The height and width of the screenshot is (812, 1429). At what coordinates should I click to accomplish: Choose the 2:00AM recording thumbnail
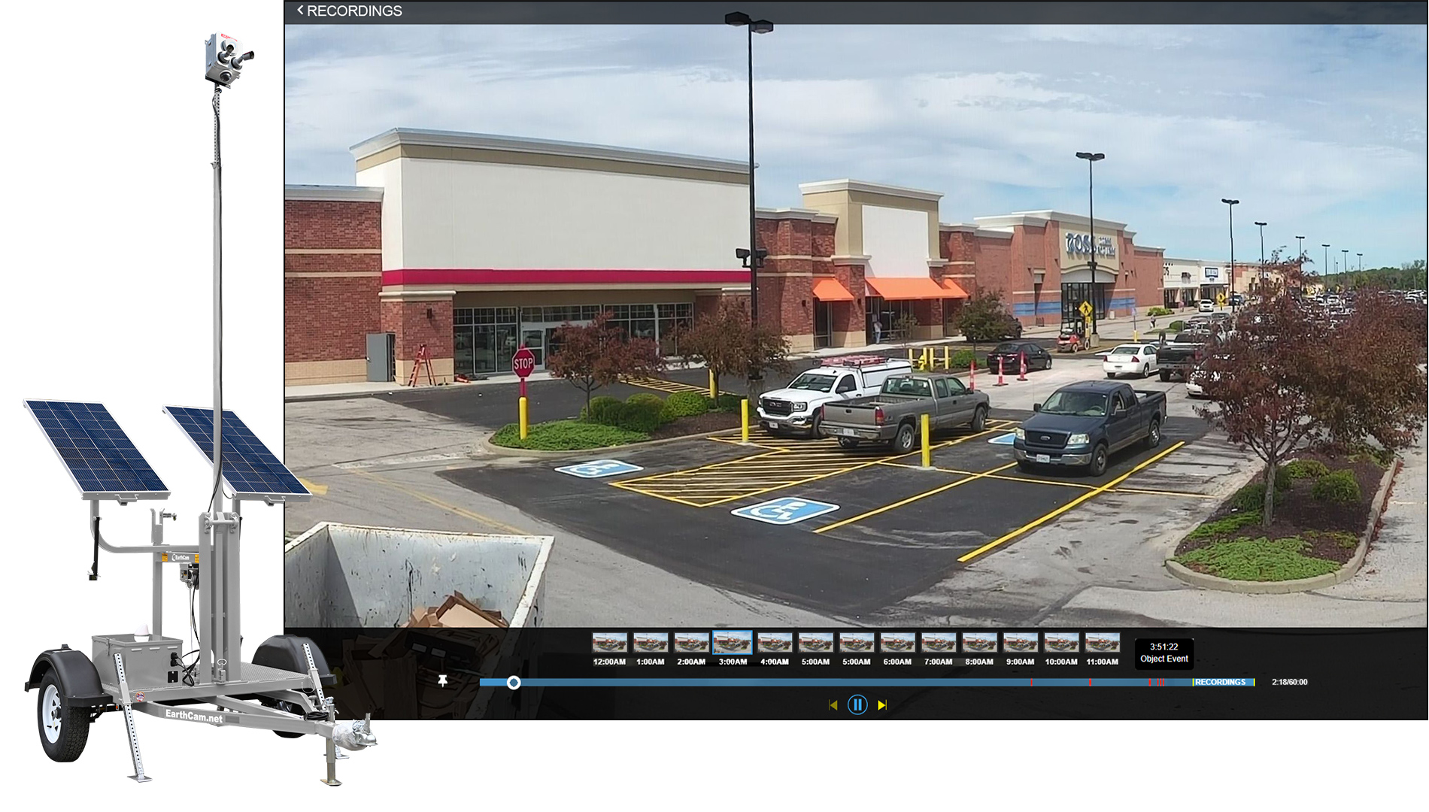(x=691, y=643)
